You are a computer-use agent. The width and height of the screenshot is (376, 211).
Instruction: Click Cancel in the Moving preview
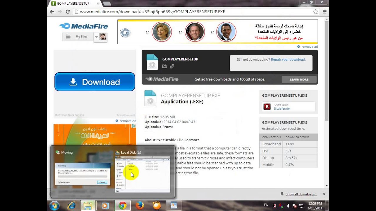pos(102,182)
